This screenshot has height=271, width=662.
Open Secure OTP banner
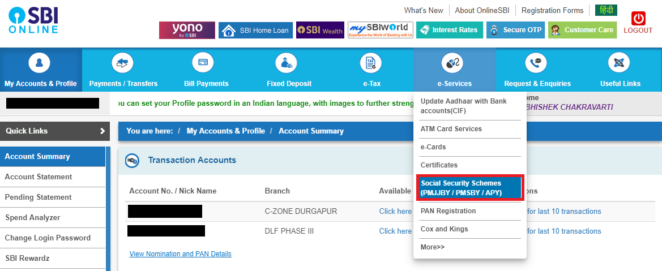tap(515, 30)
